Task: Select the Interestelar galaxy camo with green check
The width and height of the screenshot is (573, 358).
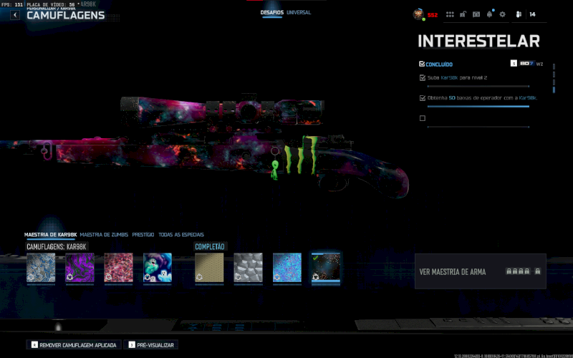Action: pos(326,268)
